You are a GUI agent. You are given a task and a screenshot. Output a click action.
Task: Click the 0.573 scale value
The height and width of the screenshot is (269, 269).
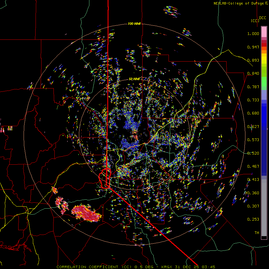tap(253, 140)
